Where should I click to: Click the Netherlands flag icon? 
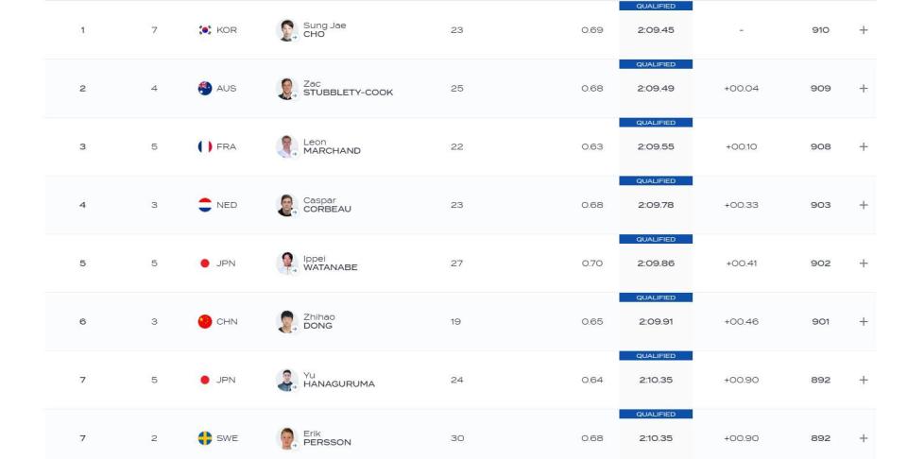click(205, 205)
